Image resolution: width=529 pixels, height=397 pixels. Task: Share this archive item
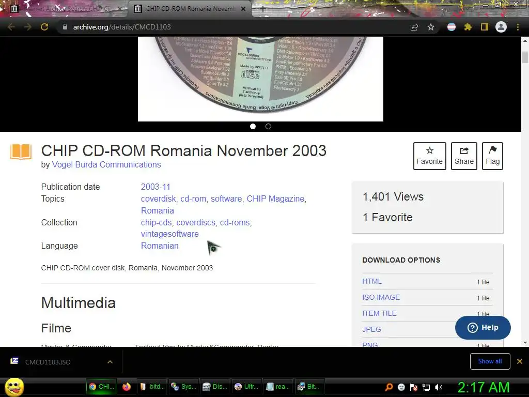(x=464, y=156)
